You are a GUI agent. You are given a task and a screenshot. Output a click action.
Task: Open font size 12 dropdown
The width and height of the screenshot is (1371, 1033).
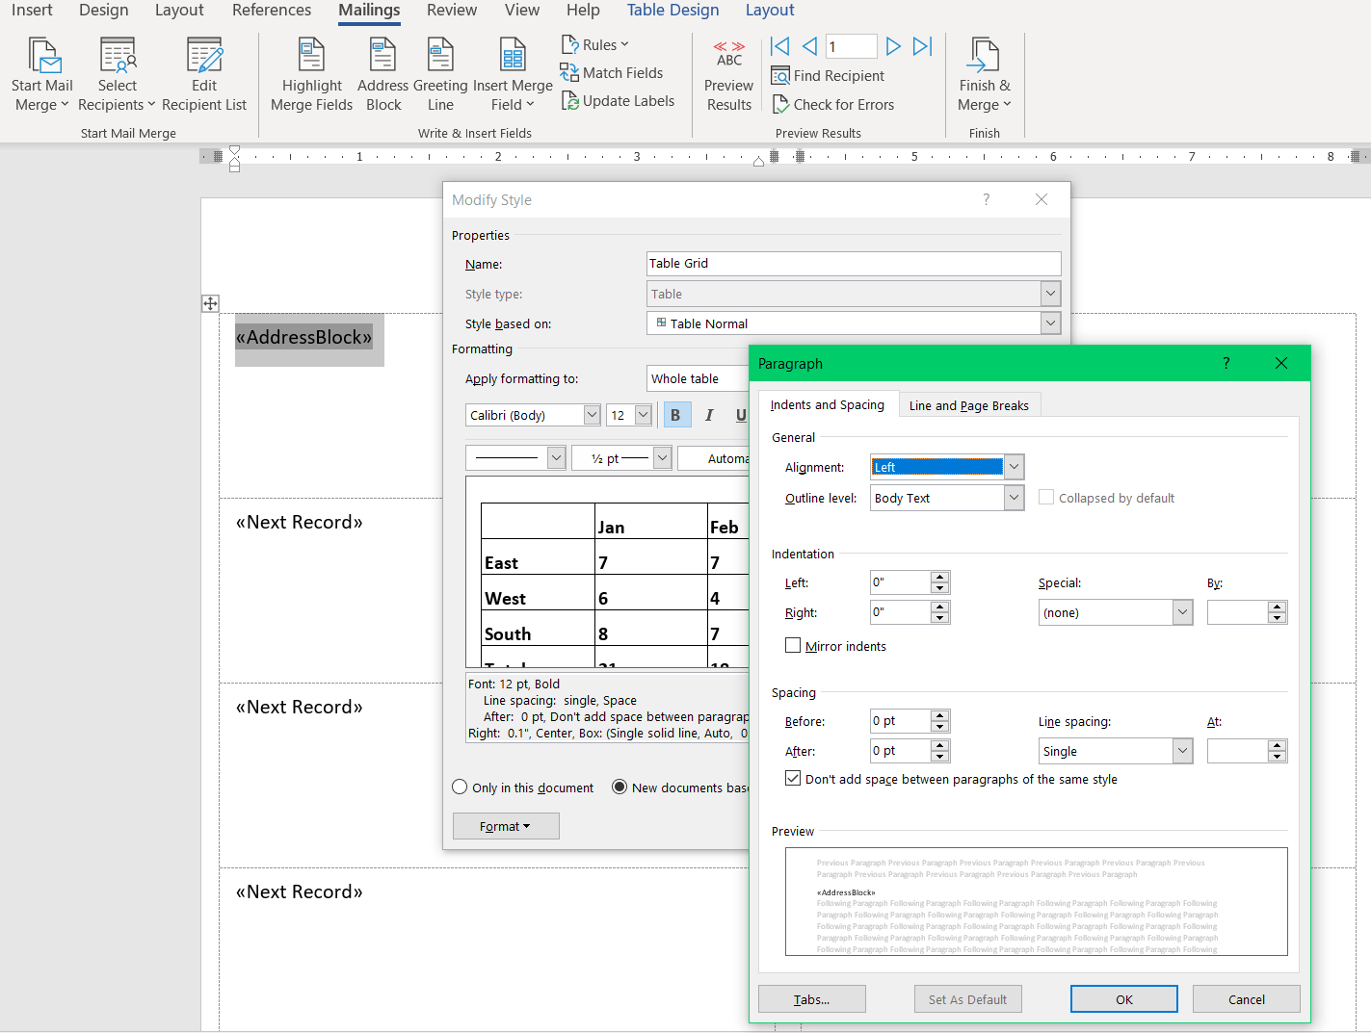point(643,415)
